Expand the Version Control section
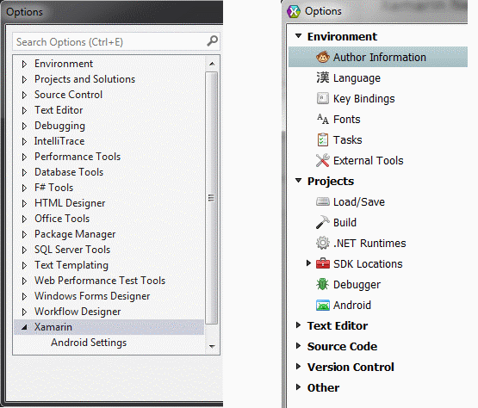Viewport: 478px width, 408px height. coord(299,367)
